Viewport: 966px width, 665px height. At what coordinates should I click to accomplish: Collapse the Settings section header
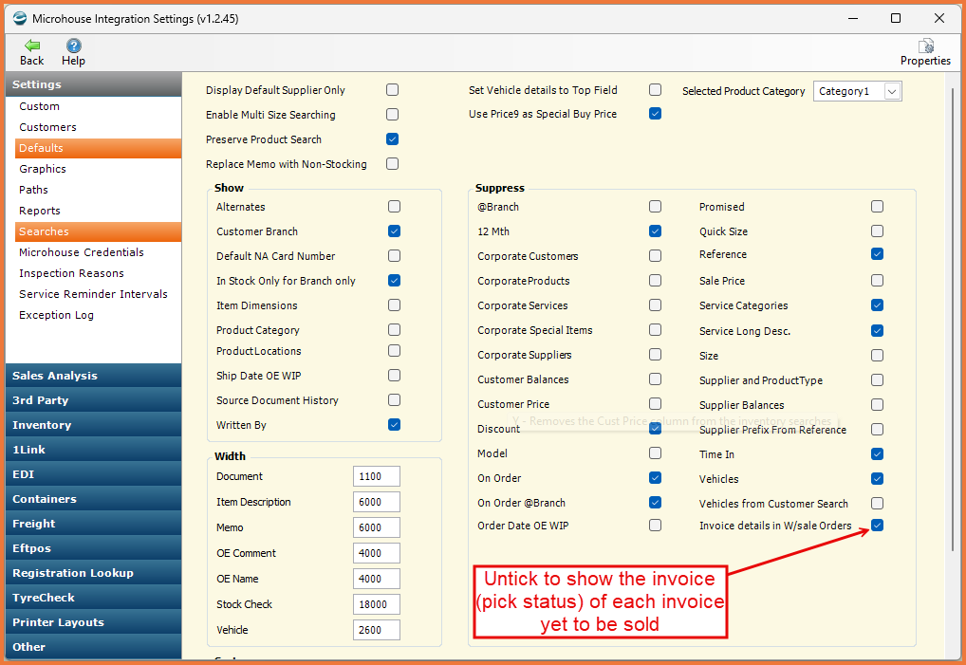click(x=94, y=84)
